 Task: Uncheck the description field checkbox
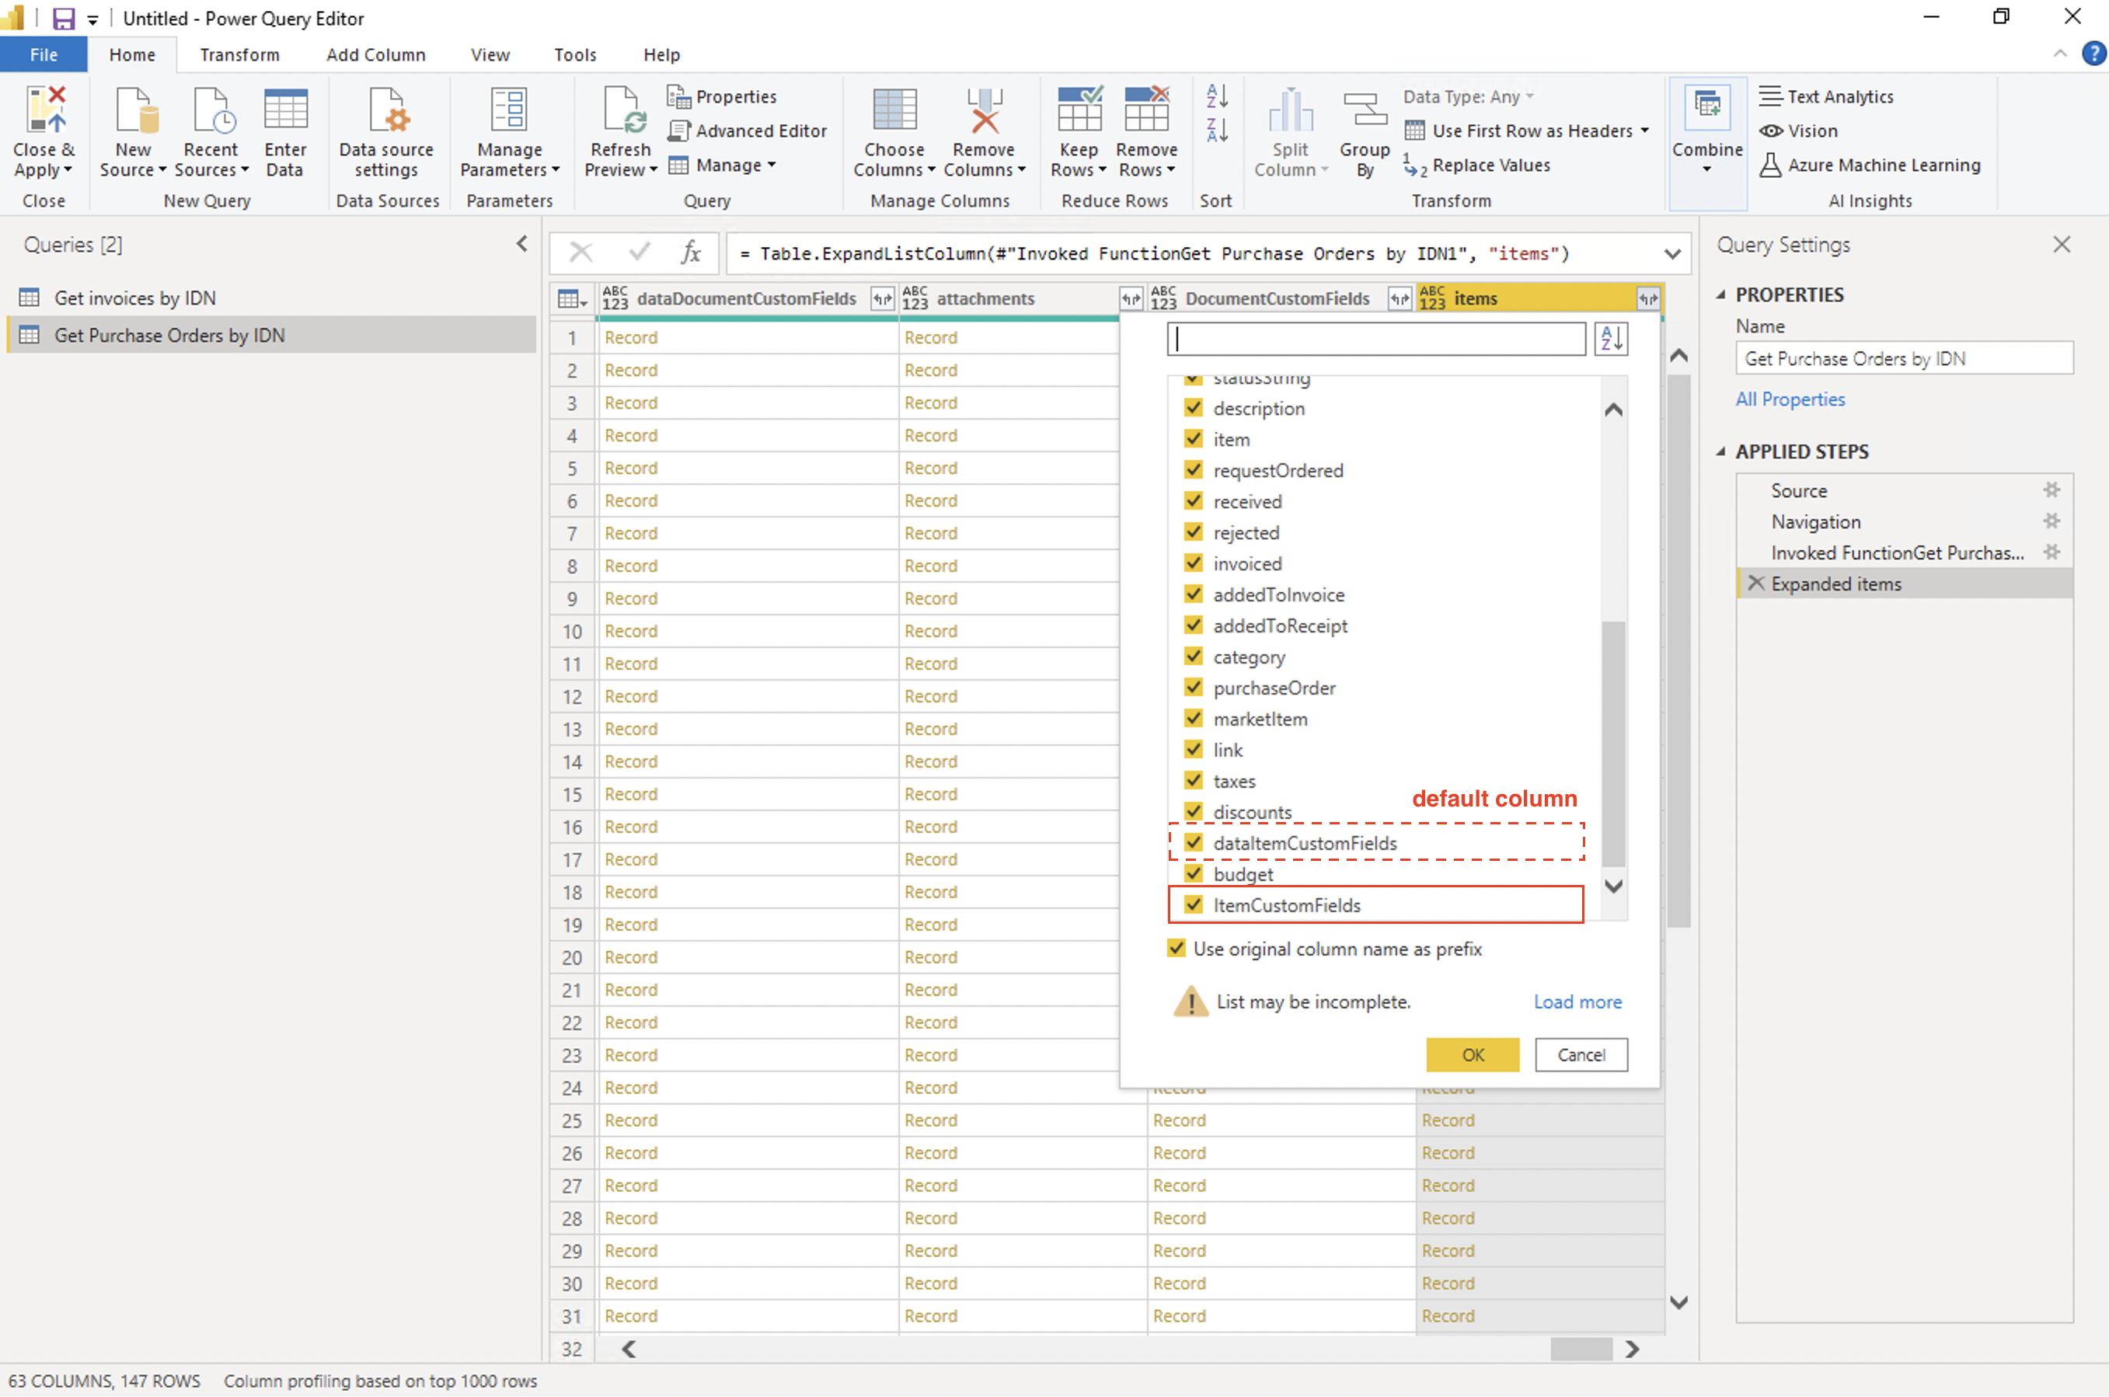1194,408
